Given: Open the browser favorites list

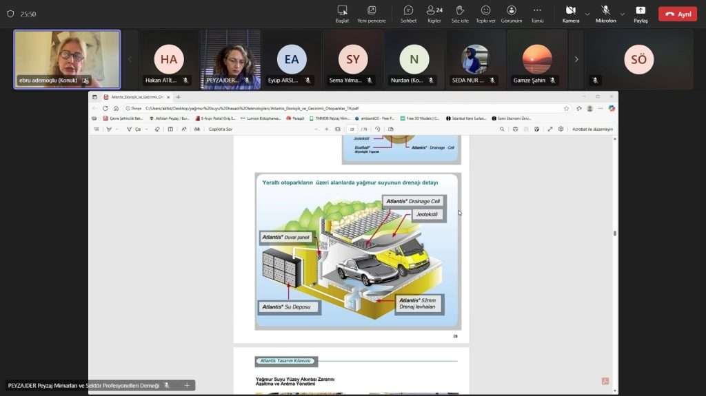Looking at the screenshot, I should pos(579,108).
